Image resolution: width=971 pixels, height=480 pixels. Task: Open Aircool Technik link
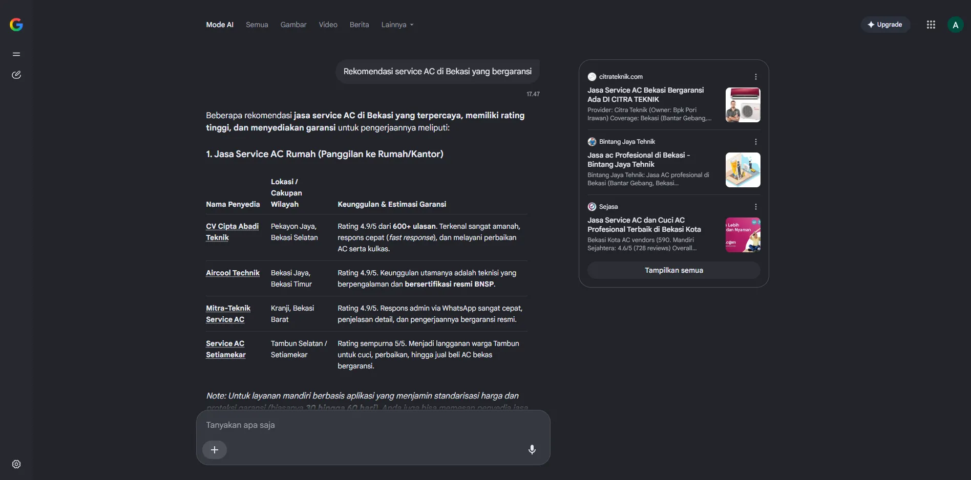pos(233,273)
